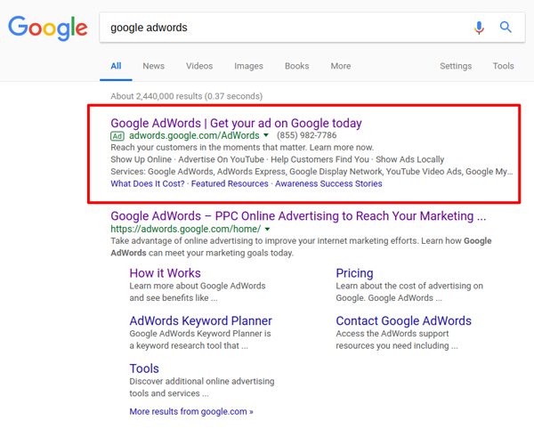
Task: Open Featured Resources sitelink
Action: (x=230, y=183)
